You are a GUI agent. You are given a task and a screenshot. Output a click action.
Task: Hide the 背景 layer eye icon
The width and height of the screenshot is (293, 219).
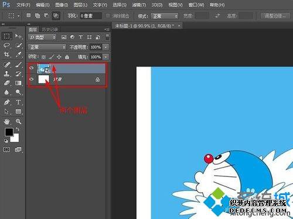[x=32, y=79]
